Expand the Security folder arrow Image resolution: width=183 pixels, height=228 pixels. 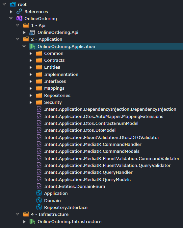tap(31, 103)
